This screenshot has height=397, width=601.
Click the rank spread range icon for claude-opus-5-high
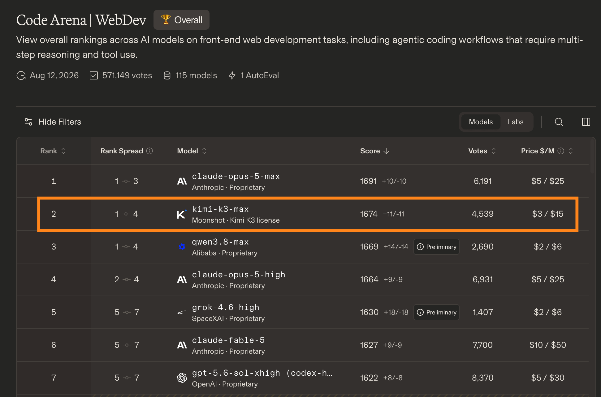pyautogui.click(x=127, y=280)
